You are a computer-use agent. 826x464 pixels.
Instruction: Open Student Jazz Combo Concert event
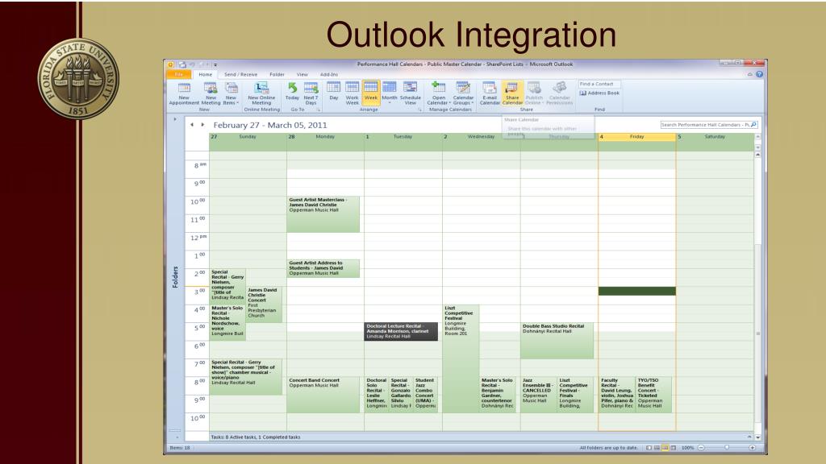(x=426, y=395)
